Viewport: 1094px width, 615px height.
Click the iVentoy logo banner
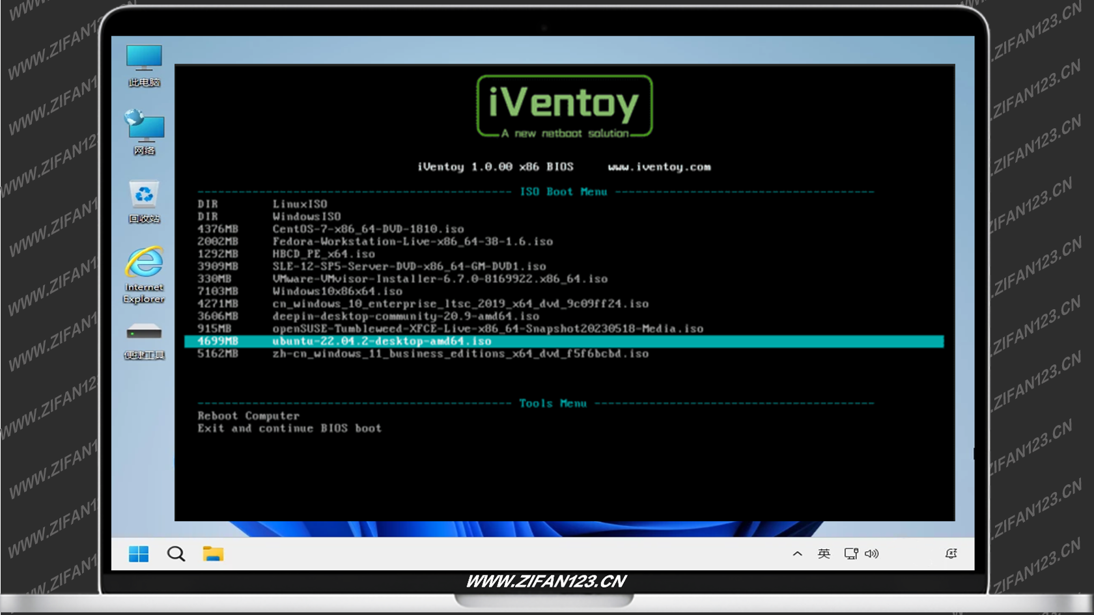click(565, 107)
